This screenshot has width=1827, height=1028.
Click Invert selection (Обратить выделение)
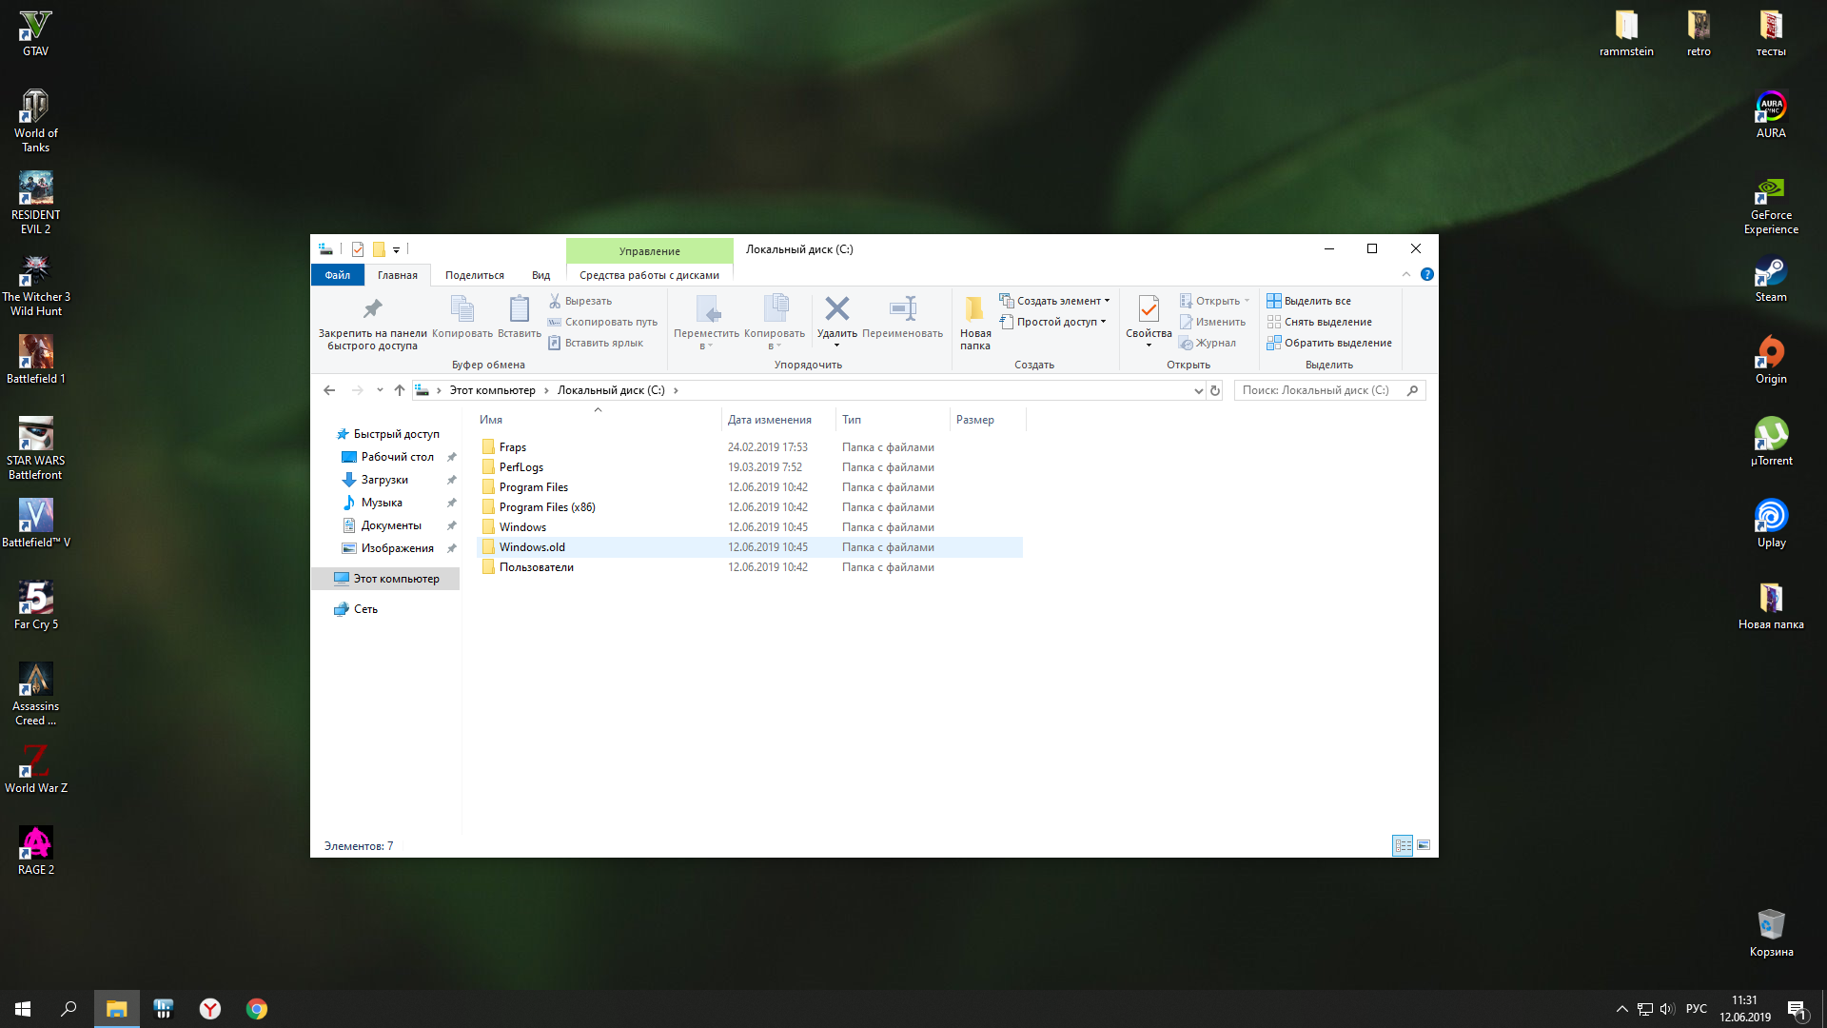pyautogui.click(x=1337, y=343)
